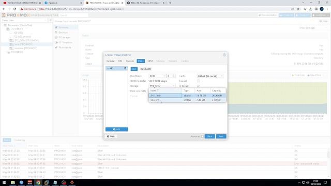Open Chrome from the taskbar

(38, 182)
